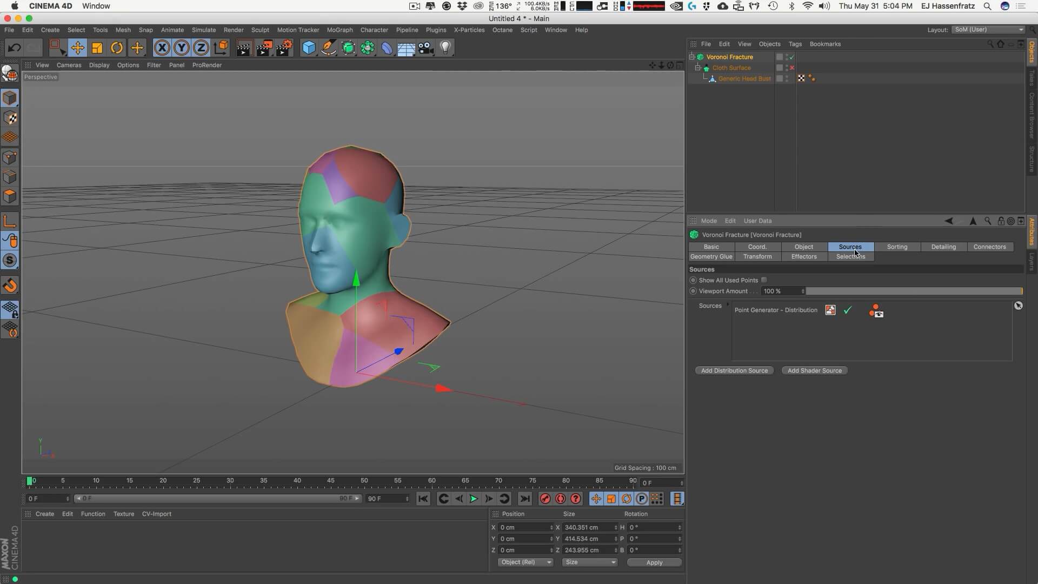
Task: Toggle the Point Generator green checkmark
Action: pyautogui.click(x=847, y=310)
